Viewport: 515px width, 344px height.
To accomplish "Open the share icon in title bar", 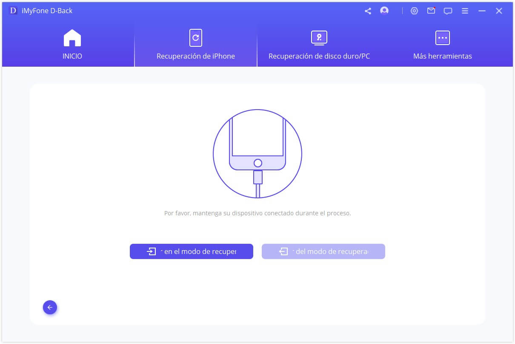I will (x=368, y=11).
